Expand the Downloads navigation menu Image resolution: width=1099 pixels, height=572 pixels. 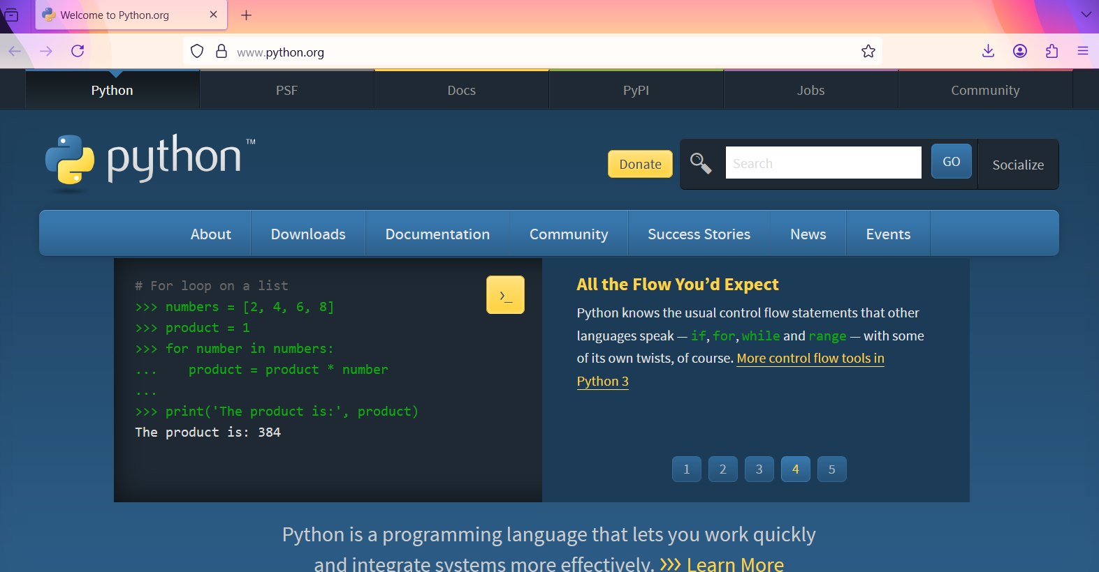pos(308,234)
